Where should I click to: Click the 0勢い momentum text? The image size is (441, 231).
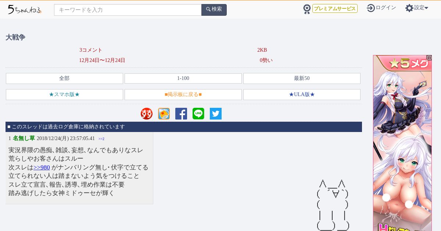point(266,60)
